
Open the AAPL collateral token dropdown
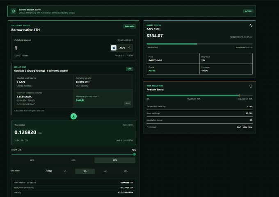coord(121,48)
